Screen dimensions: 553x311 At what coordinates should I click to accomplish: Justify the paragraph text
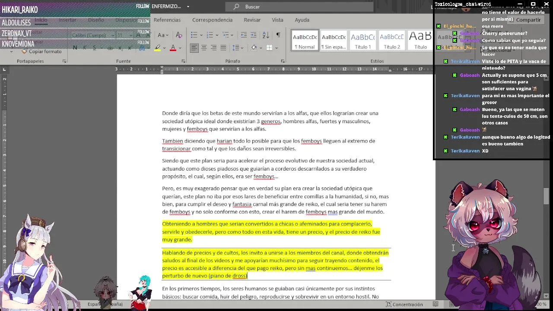(x=223, y=48)
